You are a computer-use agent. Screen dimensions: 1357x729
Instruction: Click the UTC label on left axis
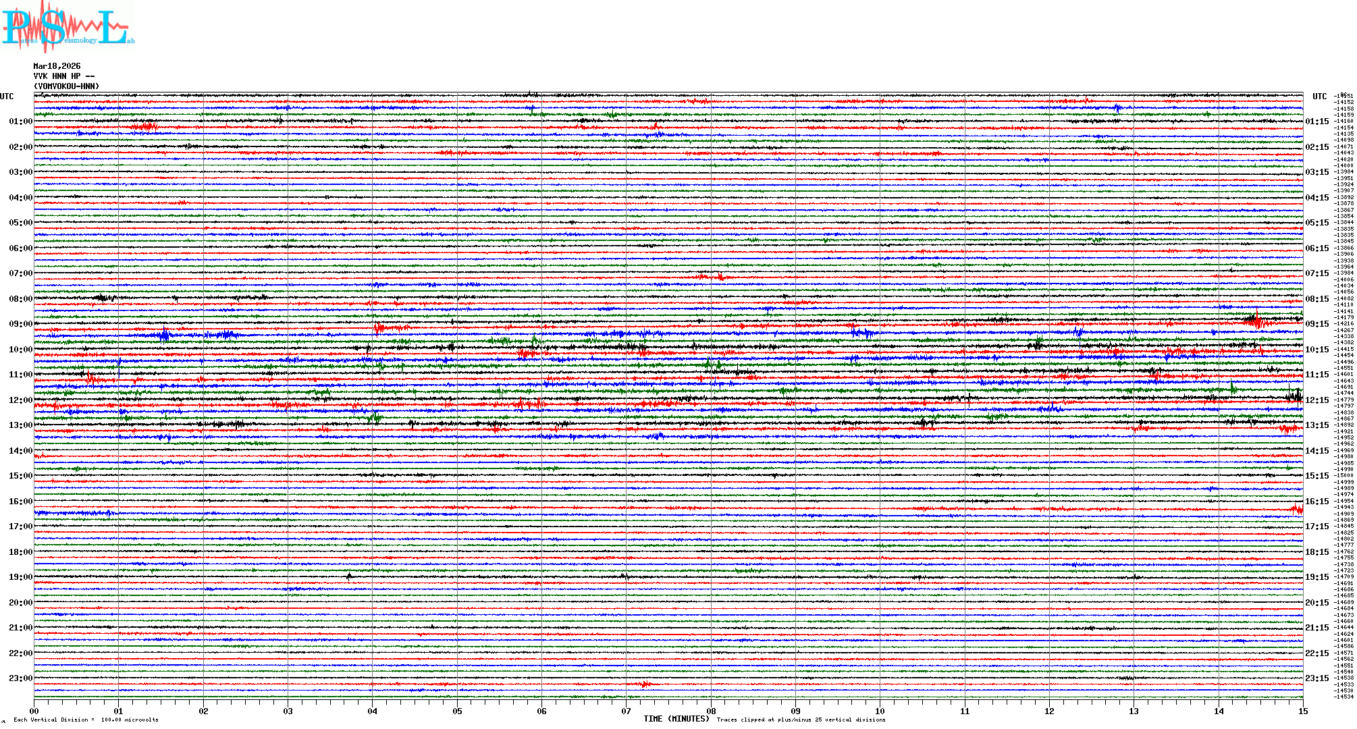tap(7, 97)
